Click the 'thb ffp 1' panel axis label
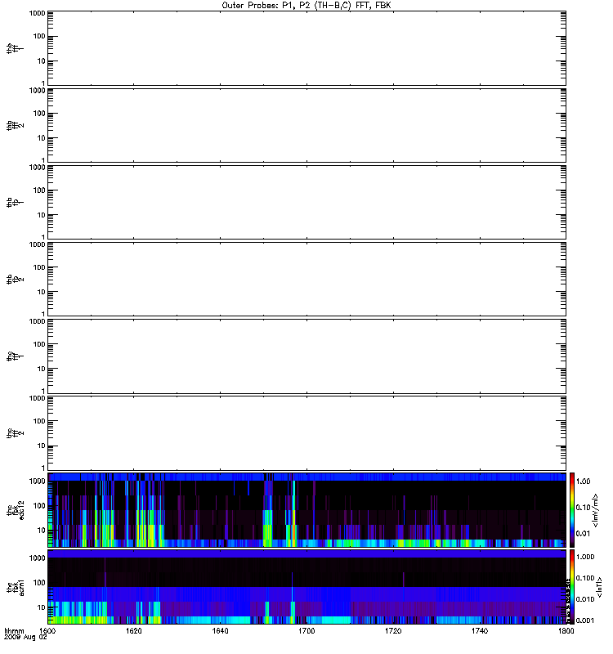 15,202
